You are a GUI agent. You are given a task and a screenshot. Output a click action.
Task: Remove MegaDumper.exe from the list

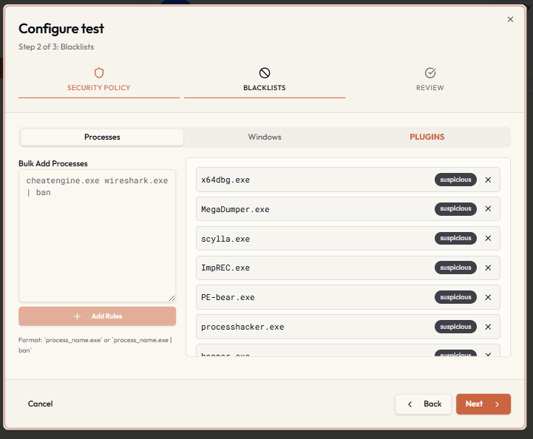488,208
